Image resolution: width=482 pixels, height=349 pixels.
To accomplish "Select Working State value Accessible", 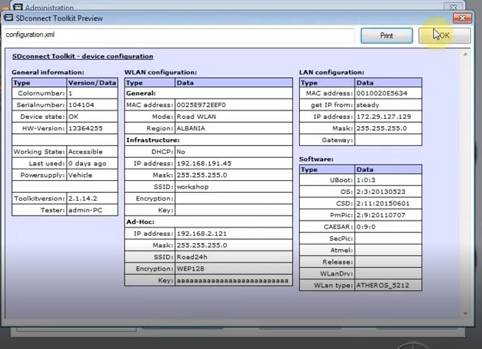I will point(85,151).
